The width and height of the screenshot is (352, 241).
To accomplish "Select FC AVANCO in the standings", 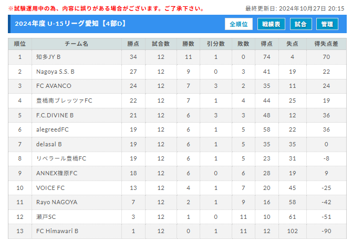I will pos(54,86).
